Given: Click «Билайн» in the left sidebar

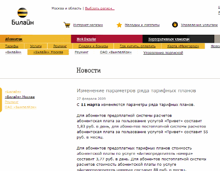Looking at the screenshot, I should click(x=13, y=92).
